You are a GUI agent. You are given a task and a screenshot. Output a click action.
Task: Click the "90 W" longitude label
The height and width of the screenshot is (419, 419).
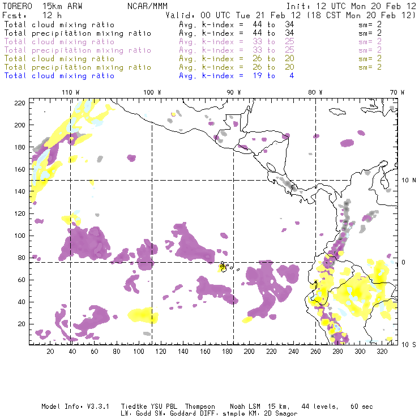[234, 92]
